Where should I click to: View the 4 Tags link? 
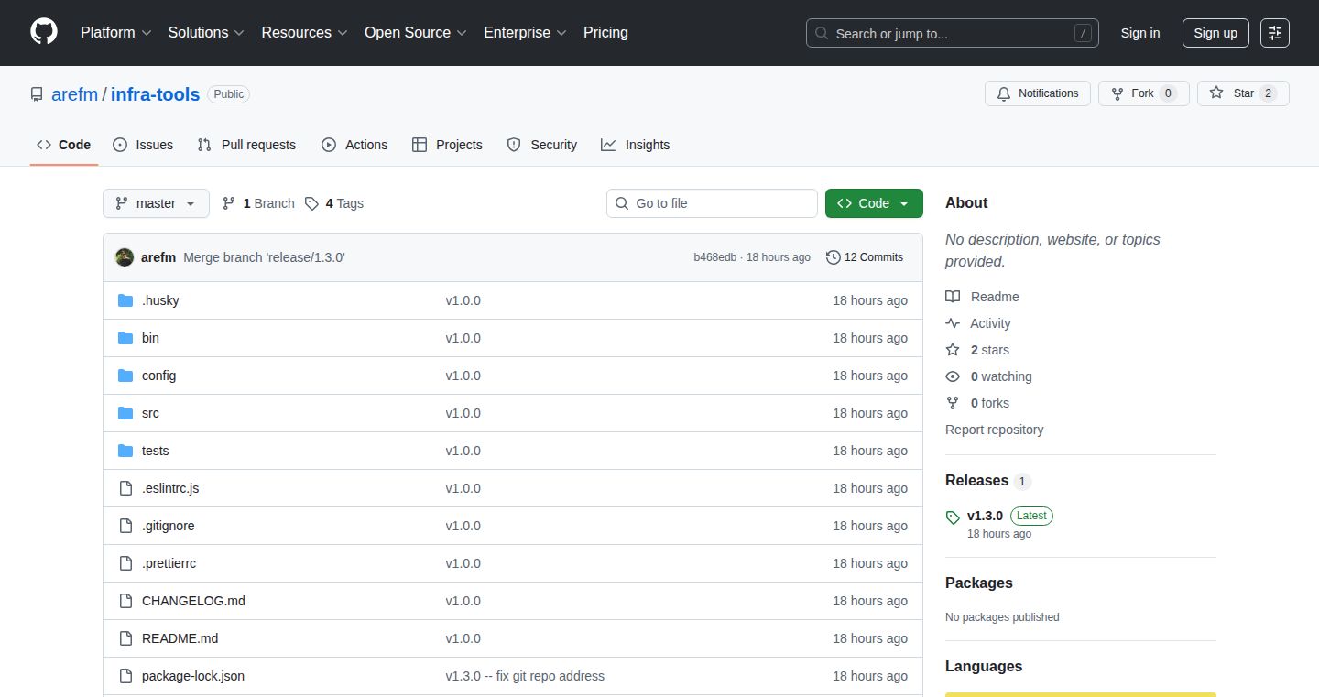click(x=334, y=203)
